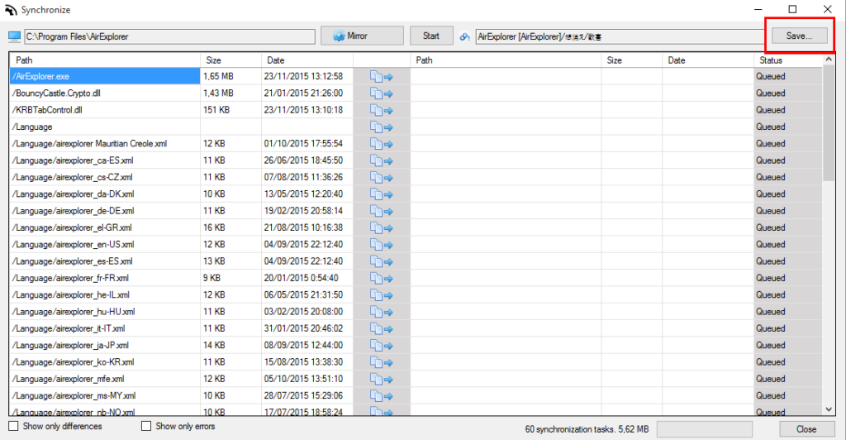The width and height of the screenshot is (846, 440).
Task: Click the right Path column header
Action: [506, 60]
